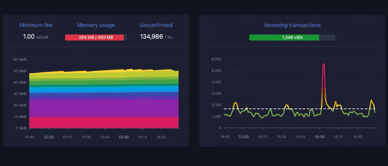Screen dimensions: 388x166
Task: Click the Memory usage heading
Action: click(x=96, y=25)
